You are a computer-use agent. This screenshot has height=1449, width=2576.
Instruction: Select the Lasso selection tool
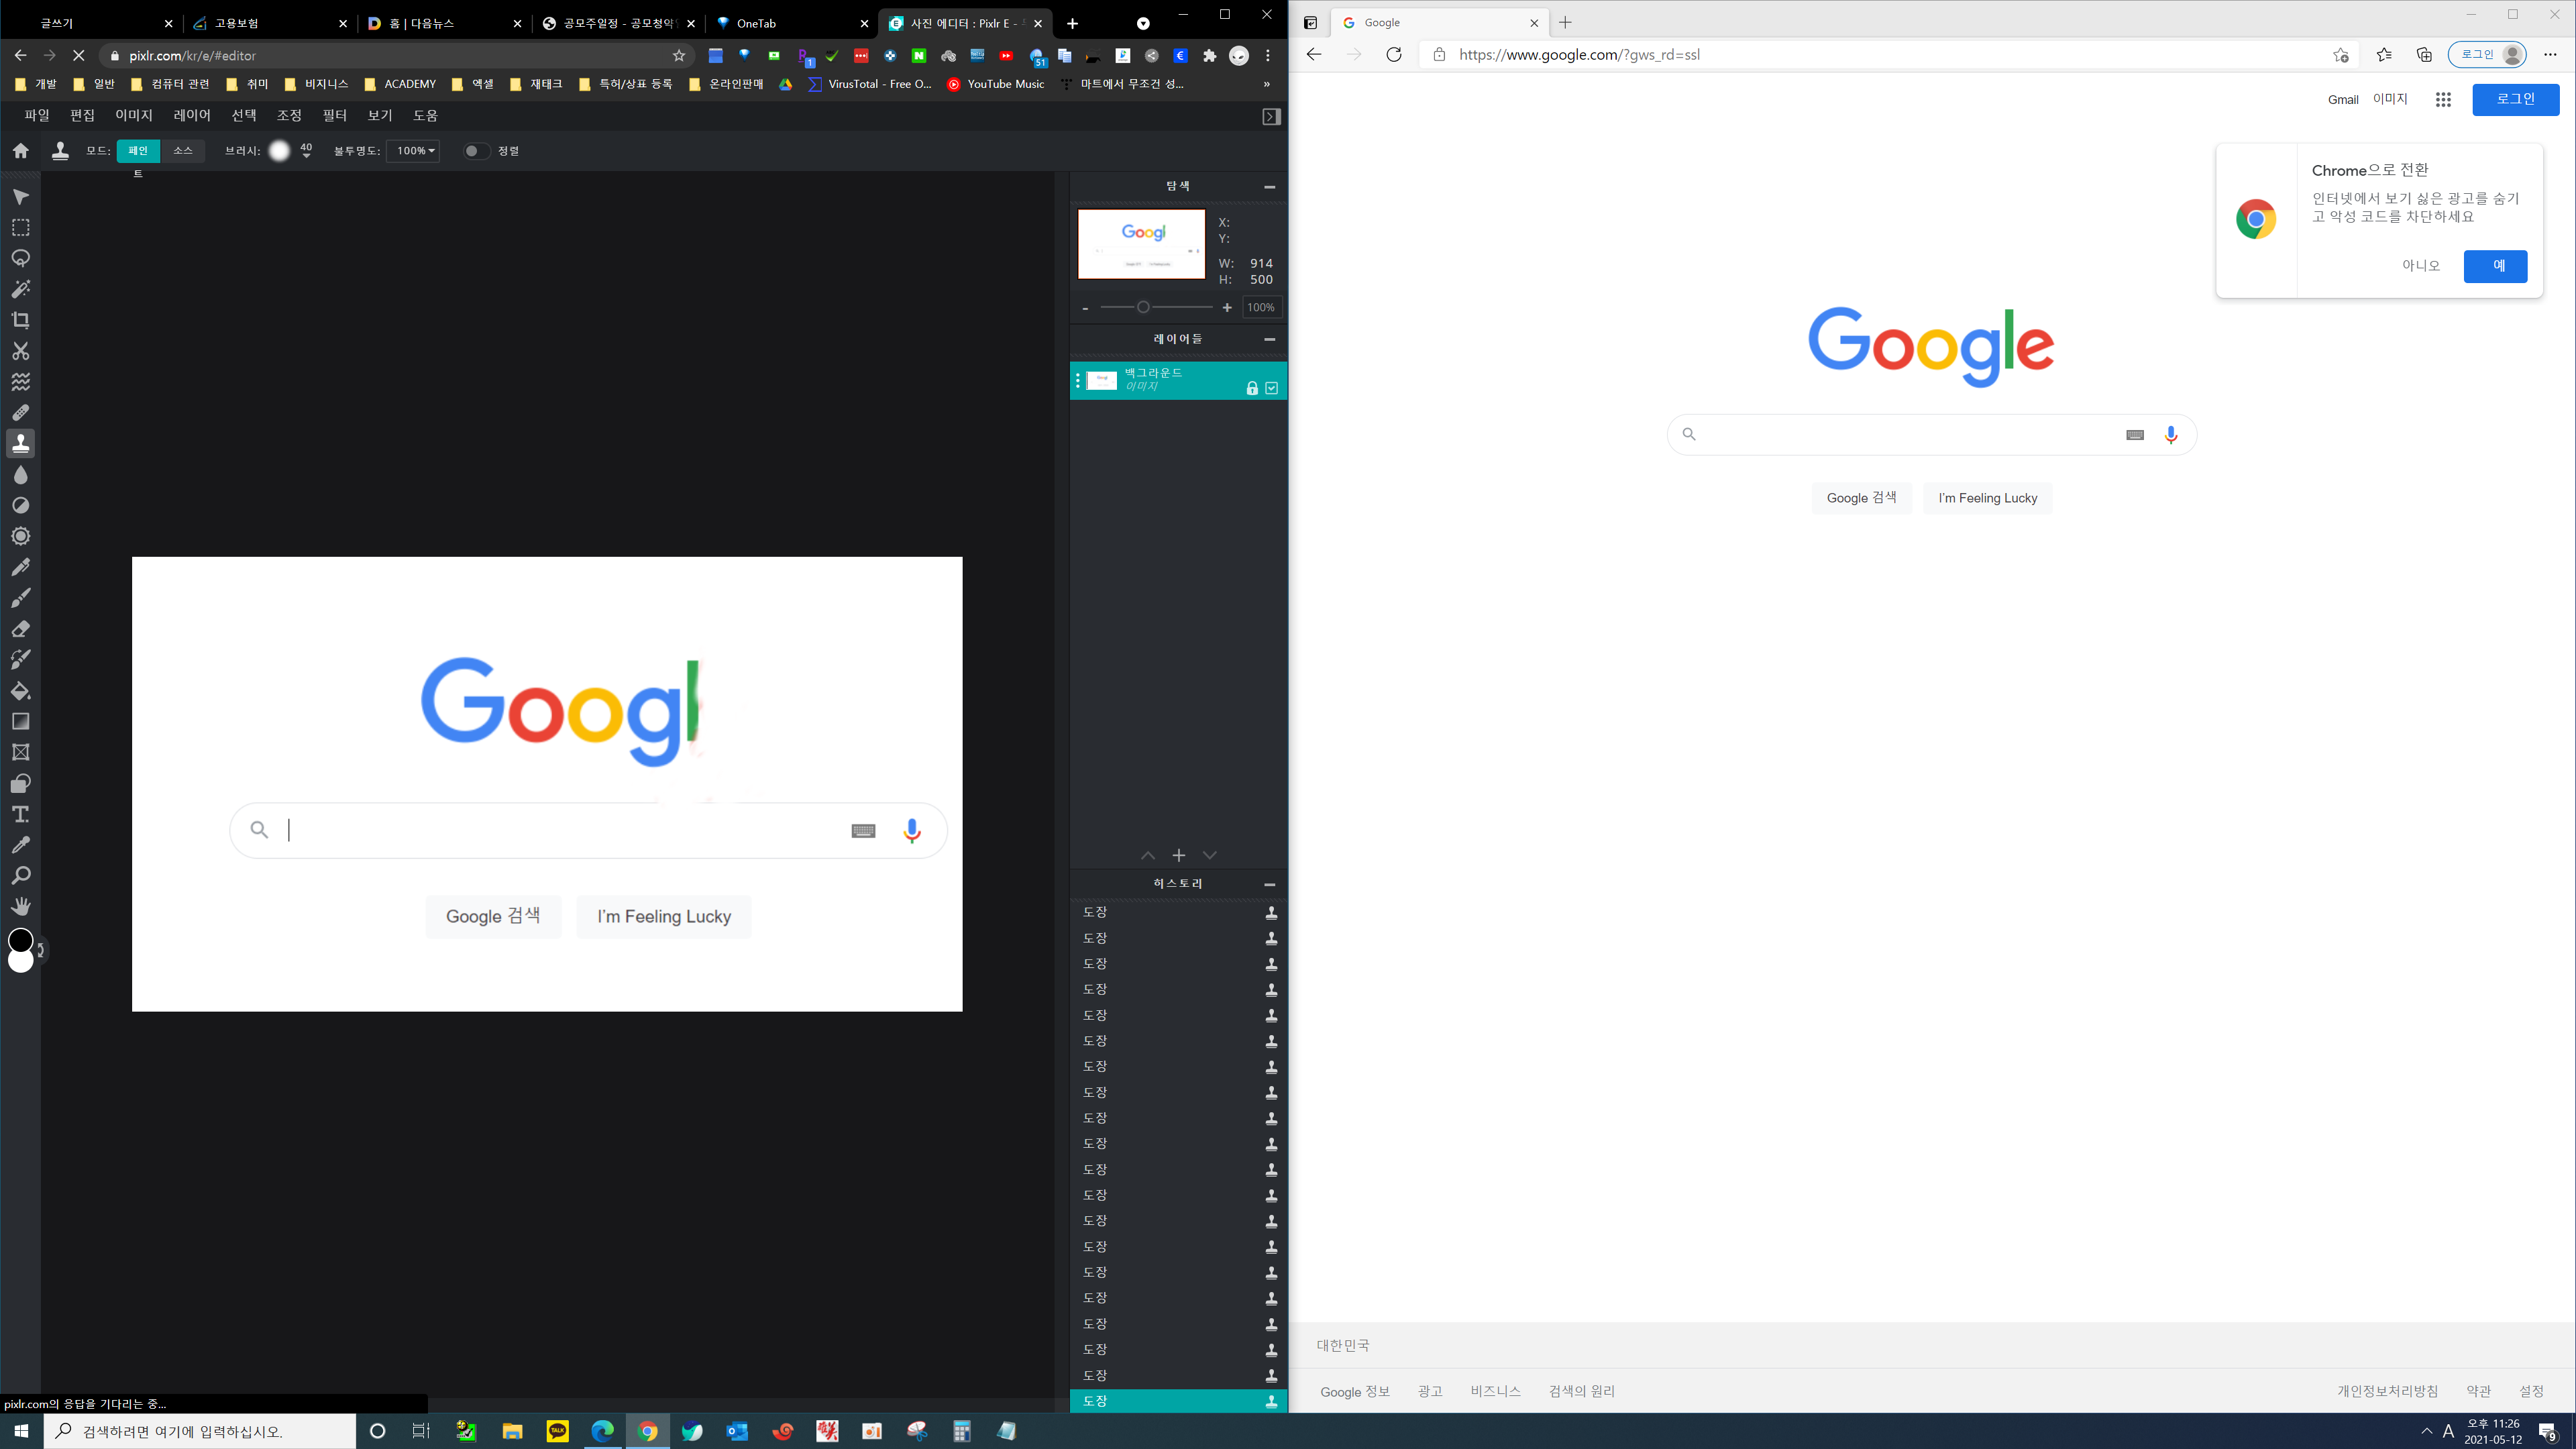(20, 258)
